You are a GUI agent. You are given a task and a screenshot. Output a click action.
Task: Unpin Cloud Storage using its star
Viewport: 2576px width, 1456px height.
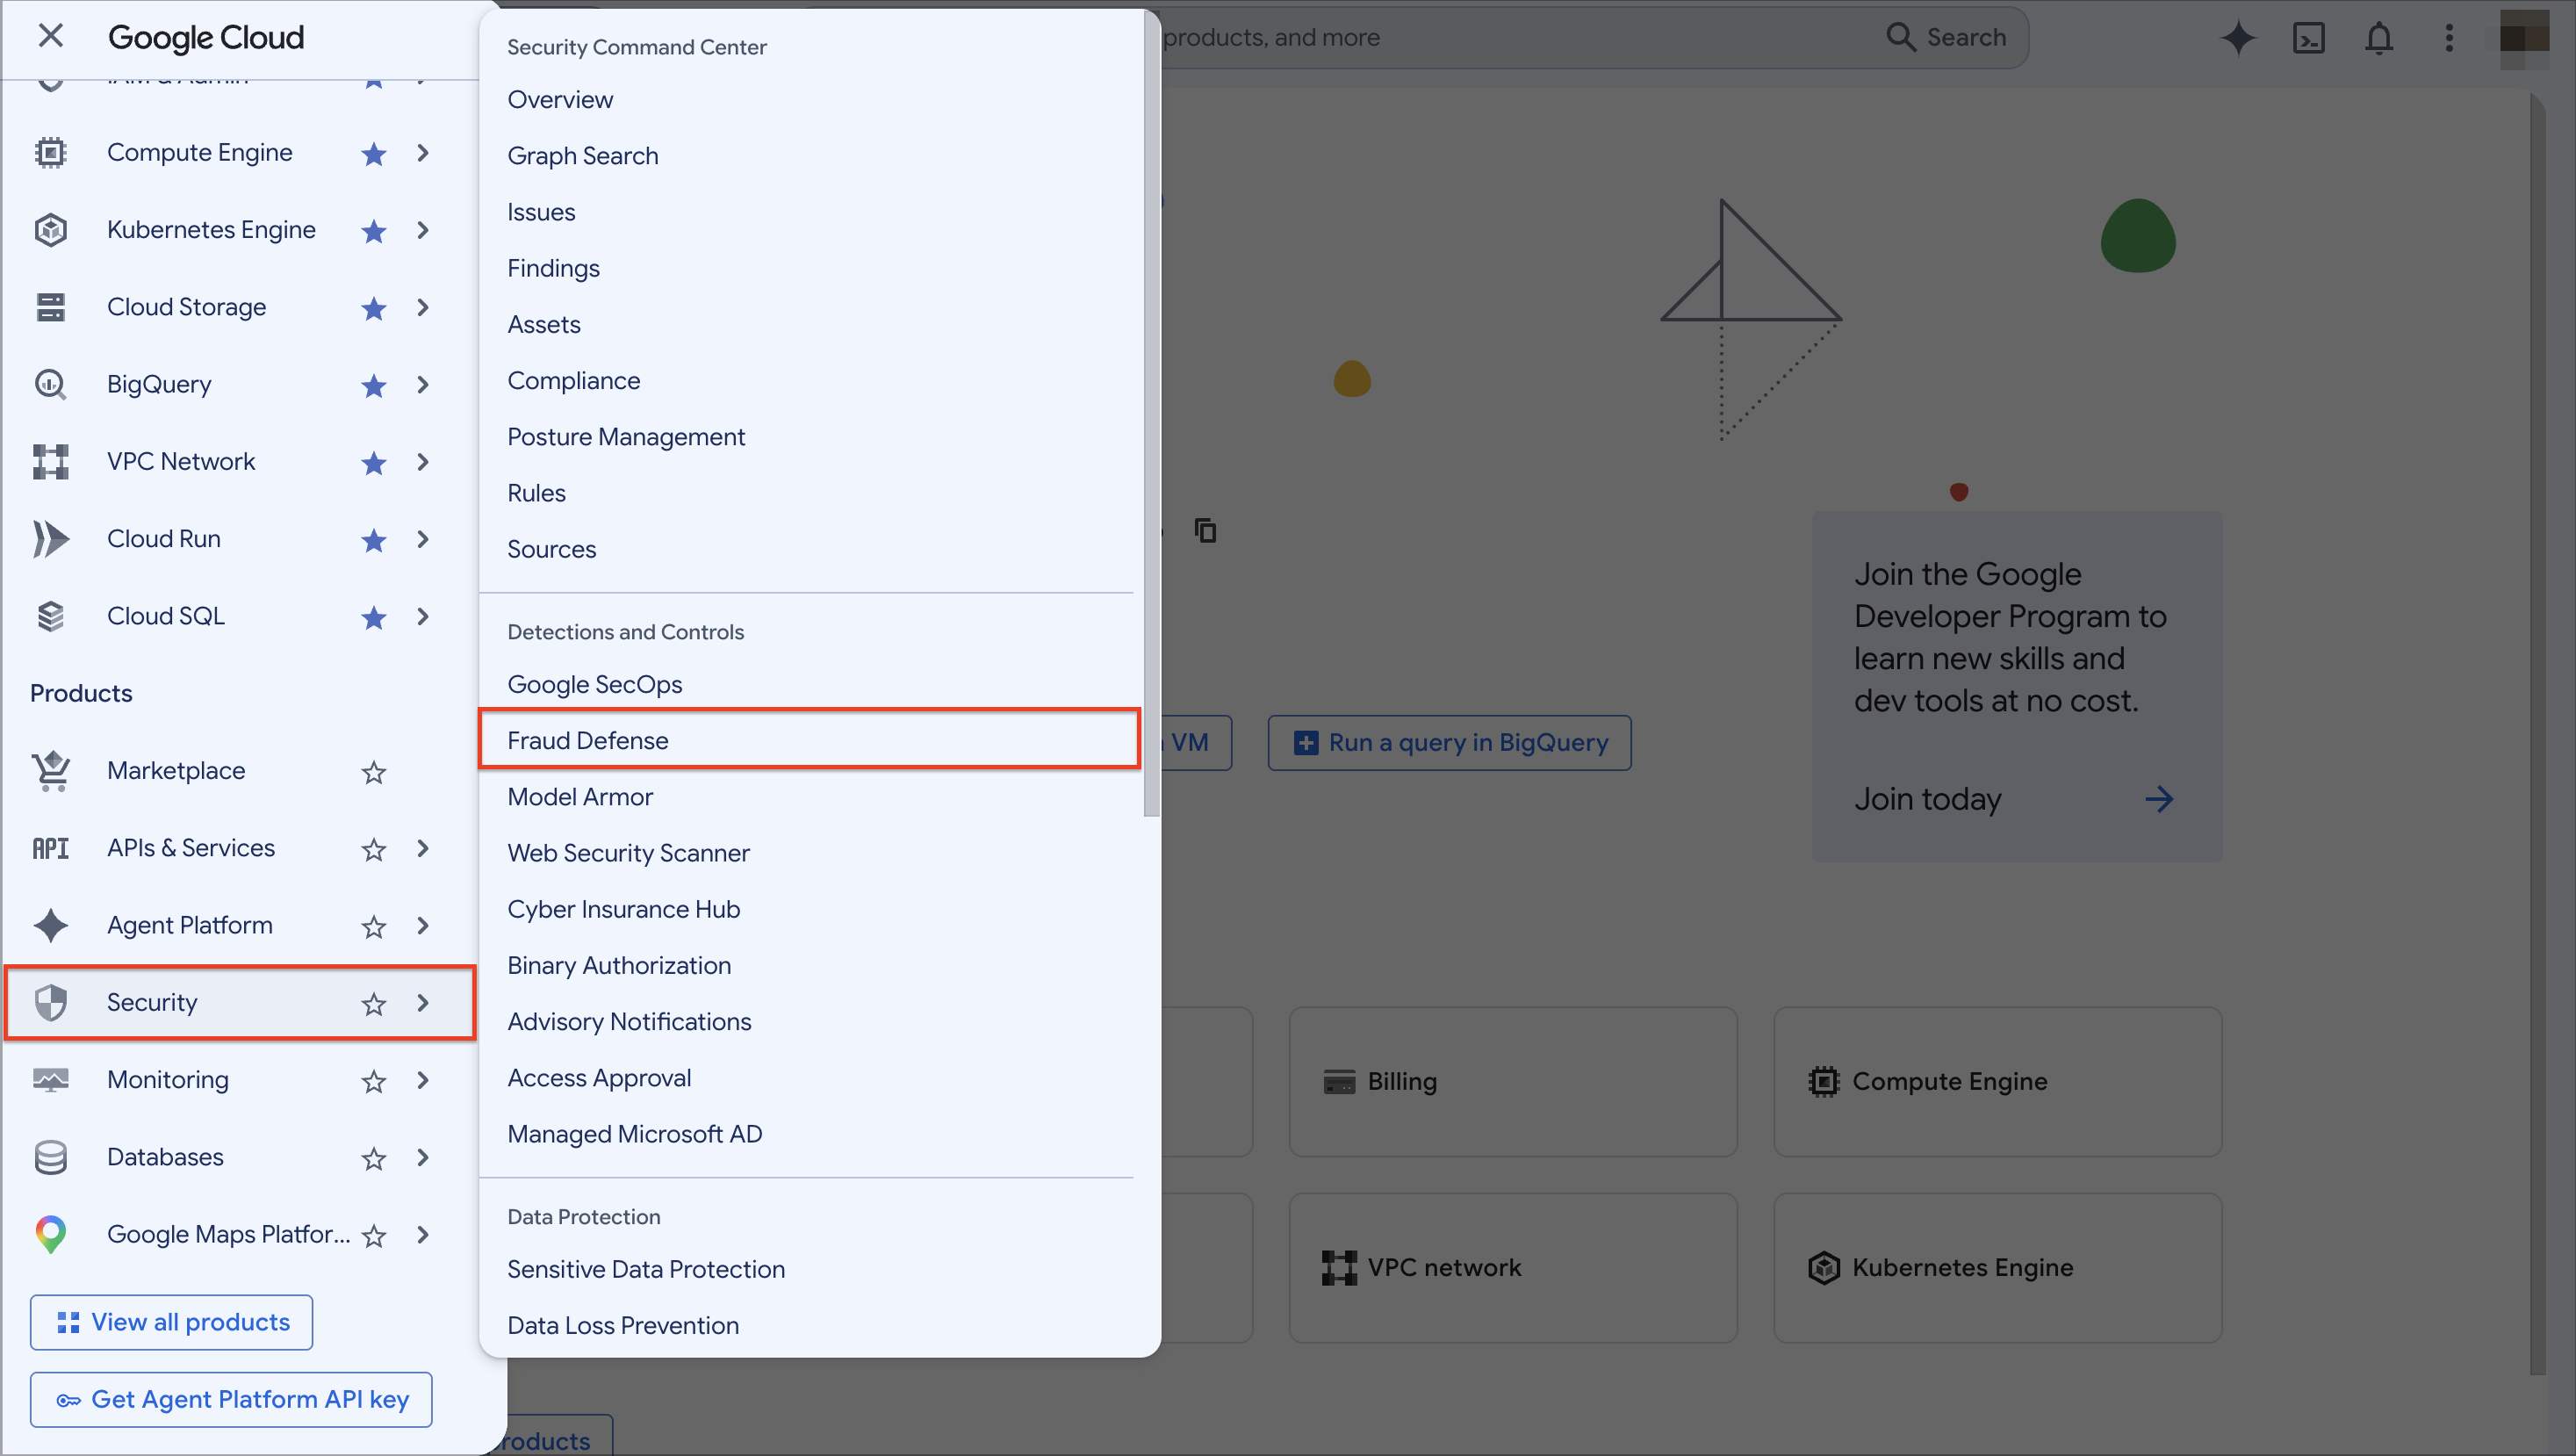(x=373, y=307)
